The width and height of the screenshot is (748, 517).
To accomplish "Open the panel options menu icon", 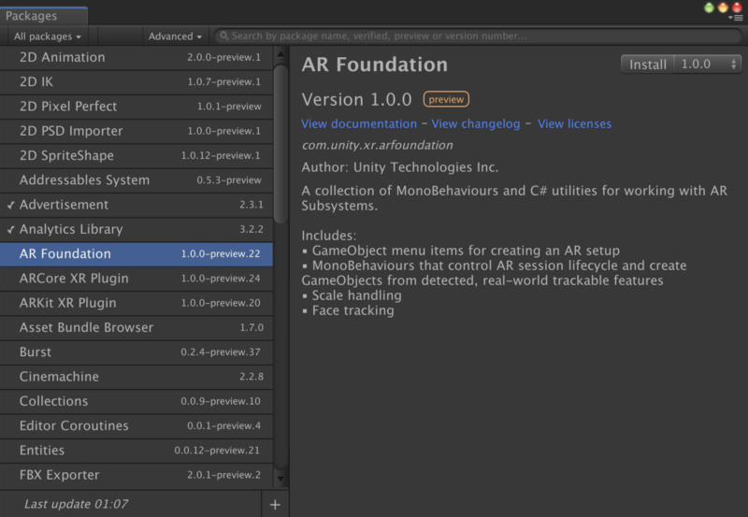I will tap(738, 17).
